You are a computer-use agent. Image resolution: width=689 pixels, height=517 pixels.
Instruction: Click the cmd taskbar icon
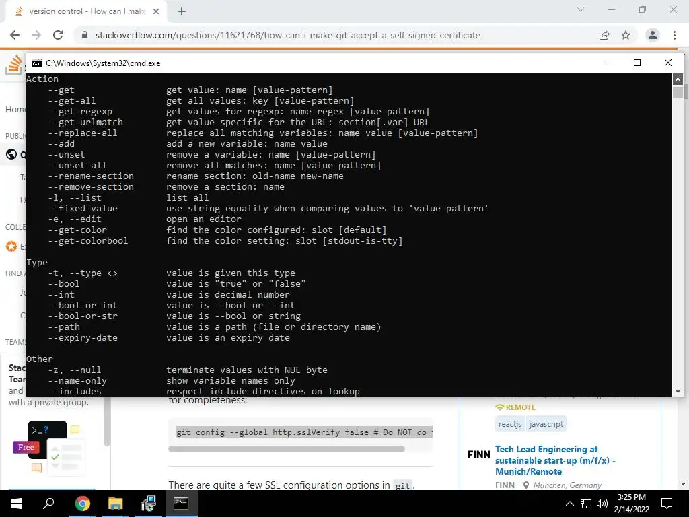click(181, 504)
